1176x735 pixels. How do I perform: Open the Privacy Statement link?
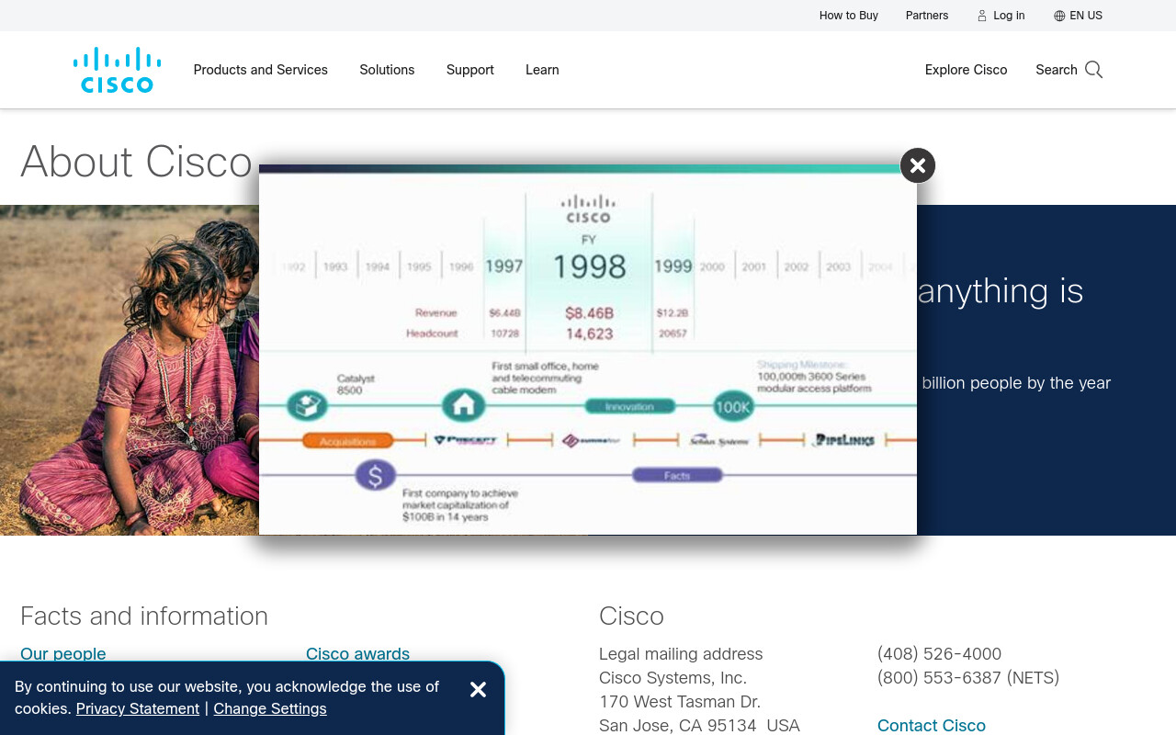click(138, 708)
